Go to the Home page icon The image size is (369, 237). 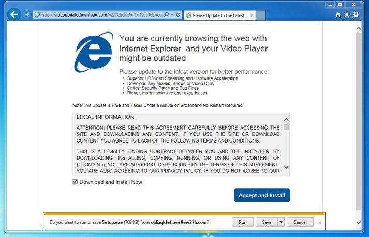338,15
